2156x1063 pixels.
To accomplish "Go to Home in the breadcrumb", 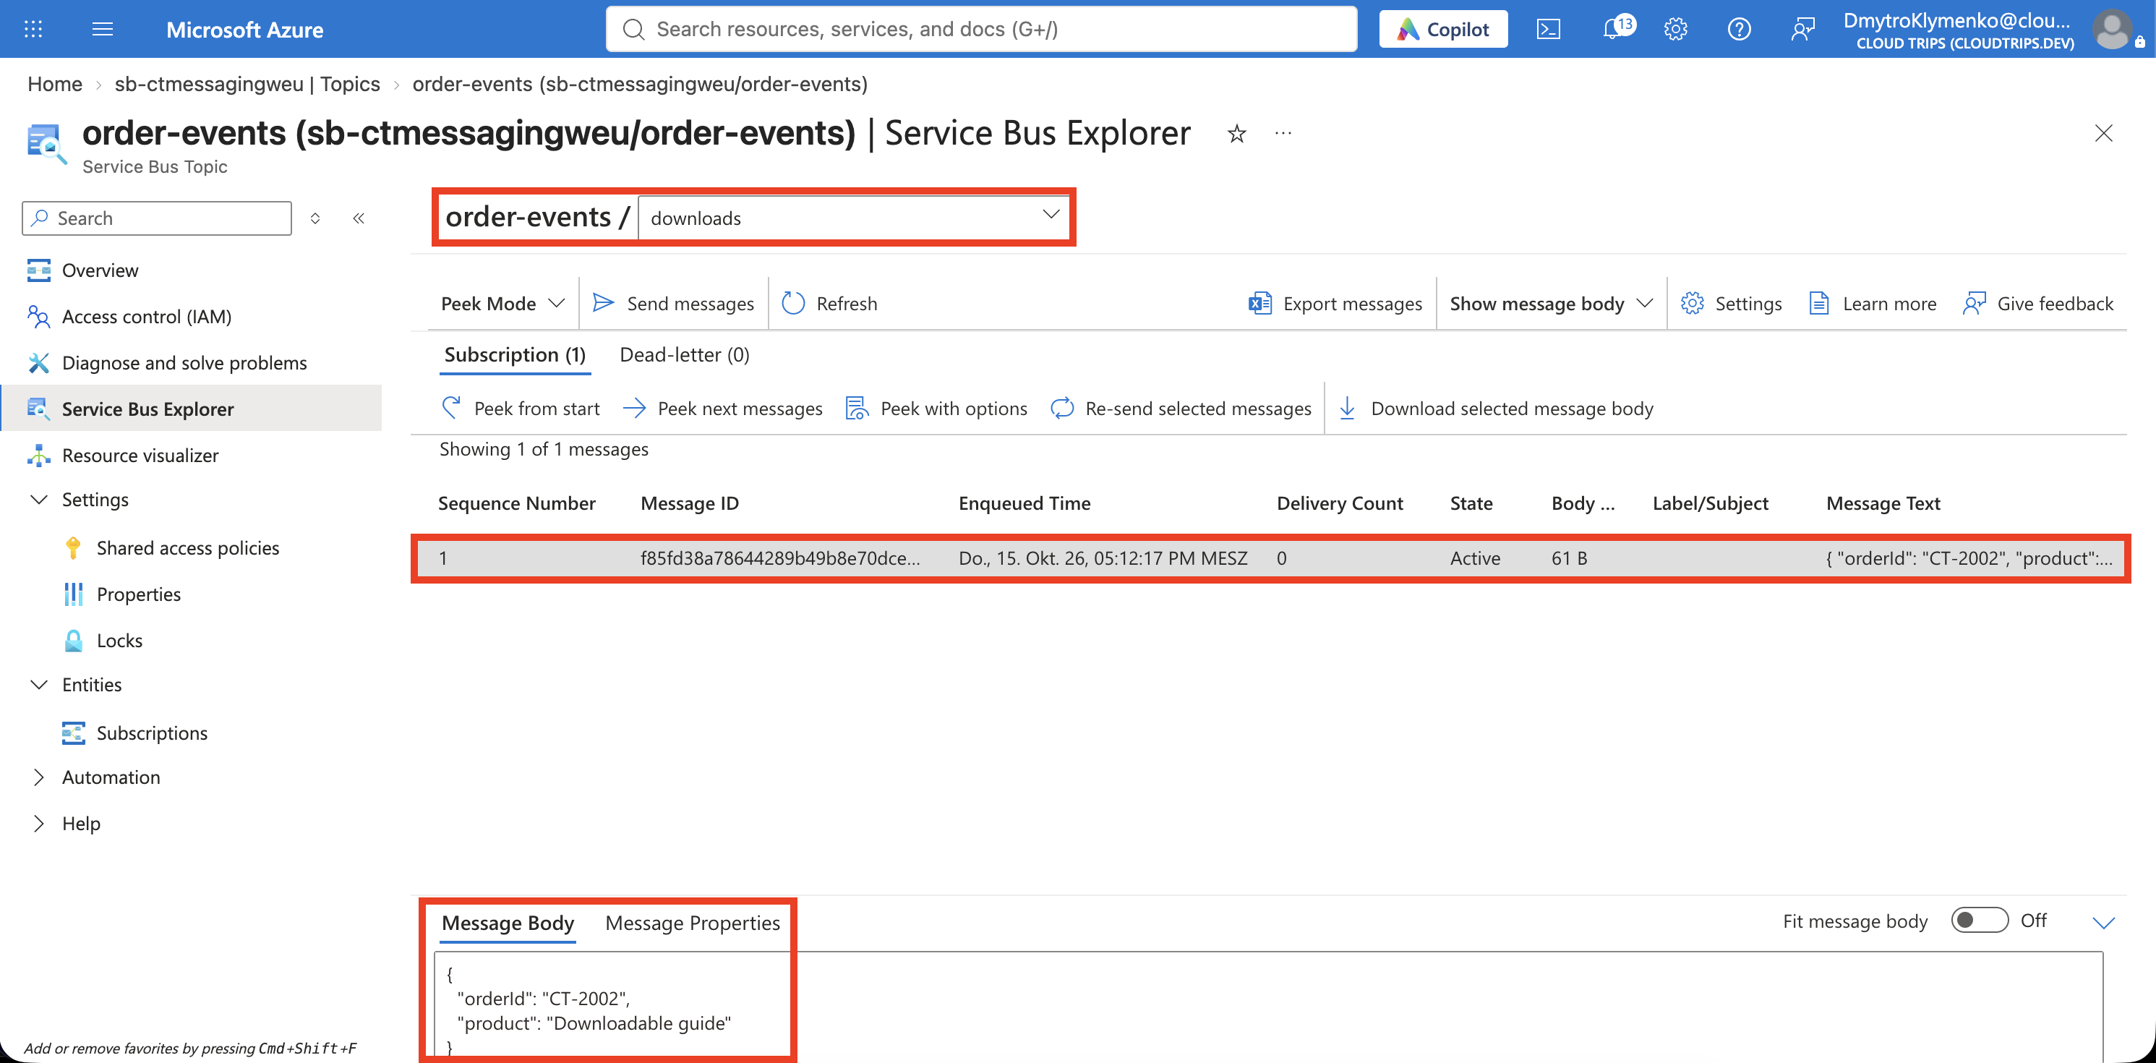I will [x=55, y=84].
